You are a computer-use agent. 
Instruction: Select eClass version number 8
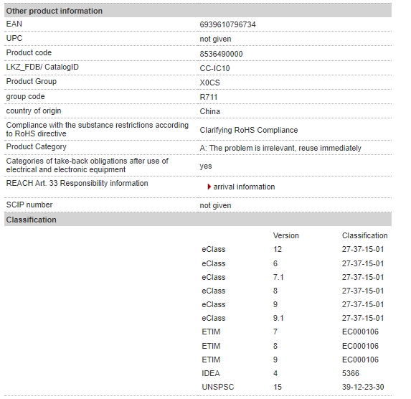pyautogui.click(x=275, y=291)
